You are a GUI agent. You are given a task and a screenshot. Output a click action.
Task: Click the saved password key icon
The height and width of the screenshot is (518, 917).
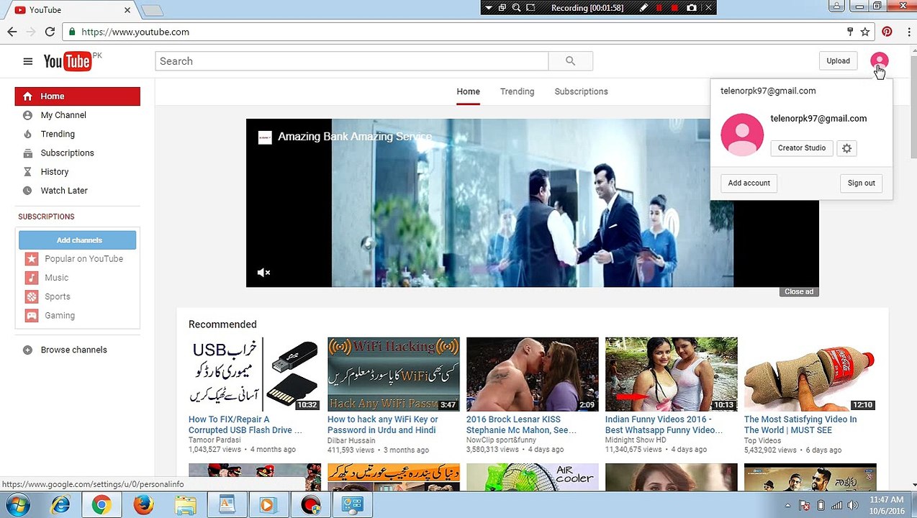[850, 32]
